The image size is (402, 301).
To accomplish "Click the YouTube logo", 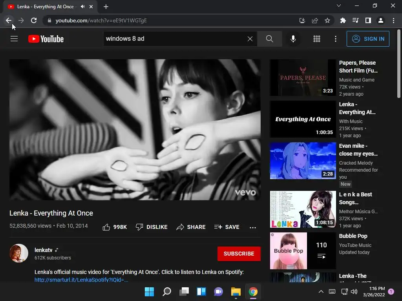I will [46, 39].
